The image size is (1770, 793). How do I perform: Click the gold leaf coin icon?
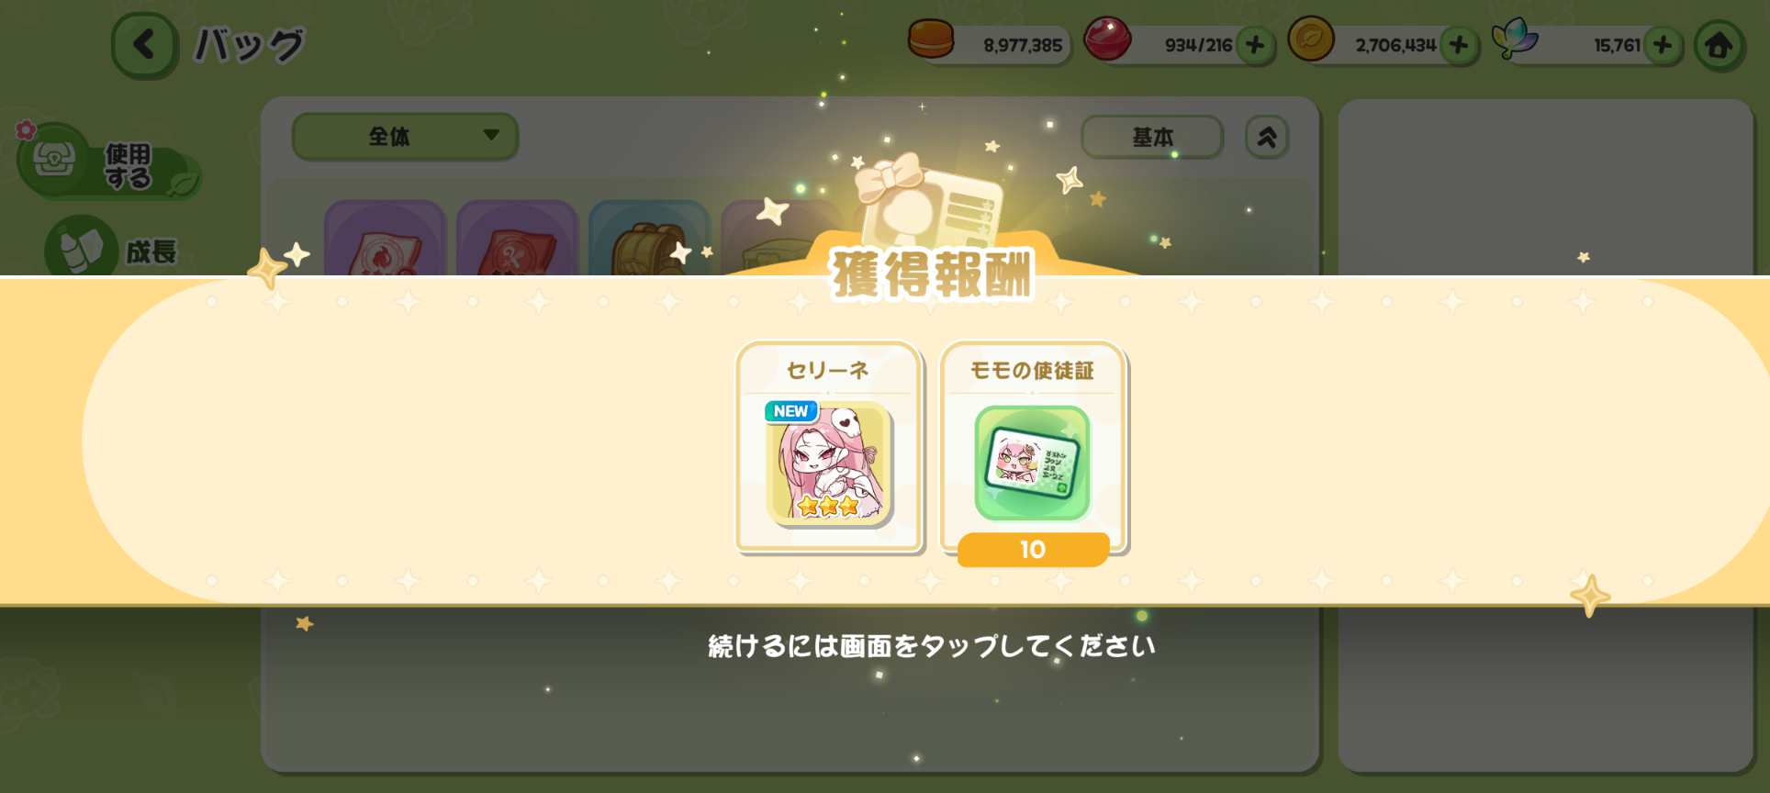tap(1311, 39)
